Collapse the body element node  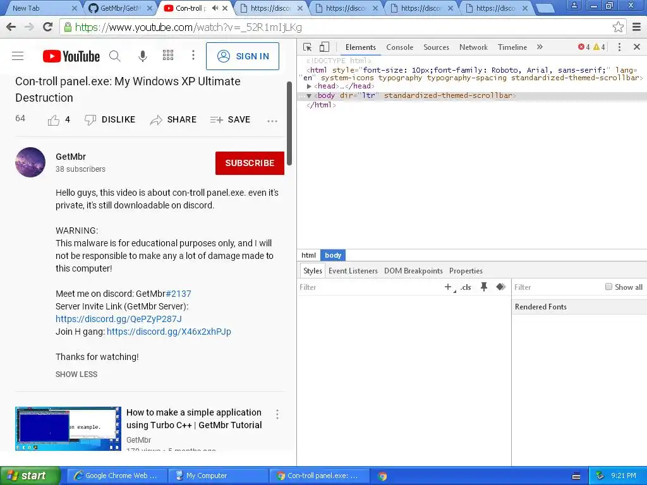point(308,96)
